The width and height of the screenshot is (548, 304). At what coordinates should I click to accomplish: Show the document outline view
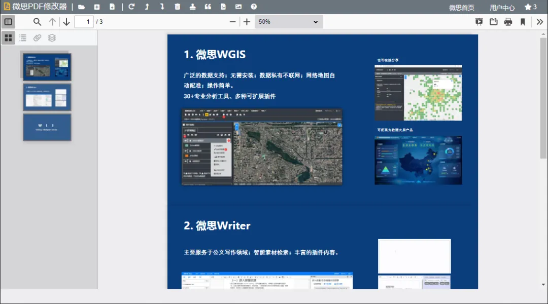point(23,38)
